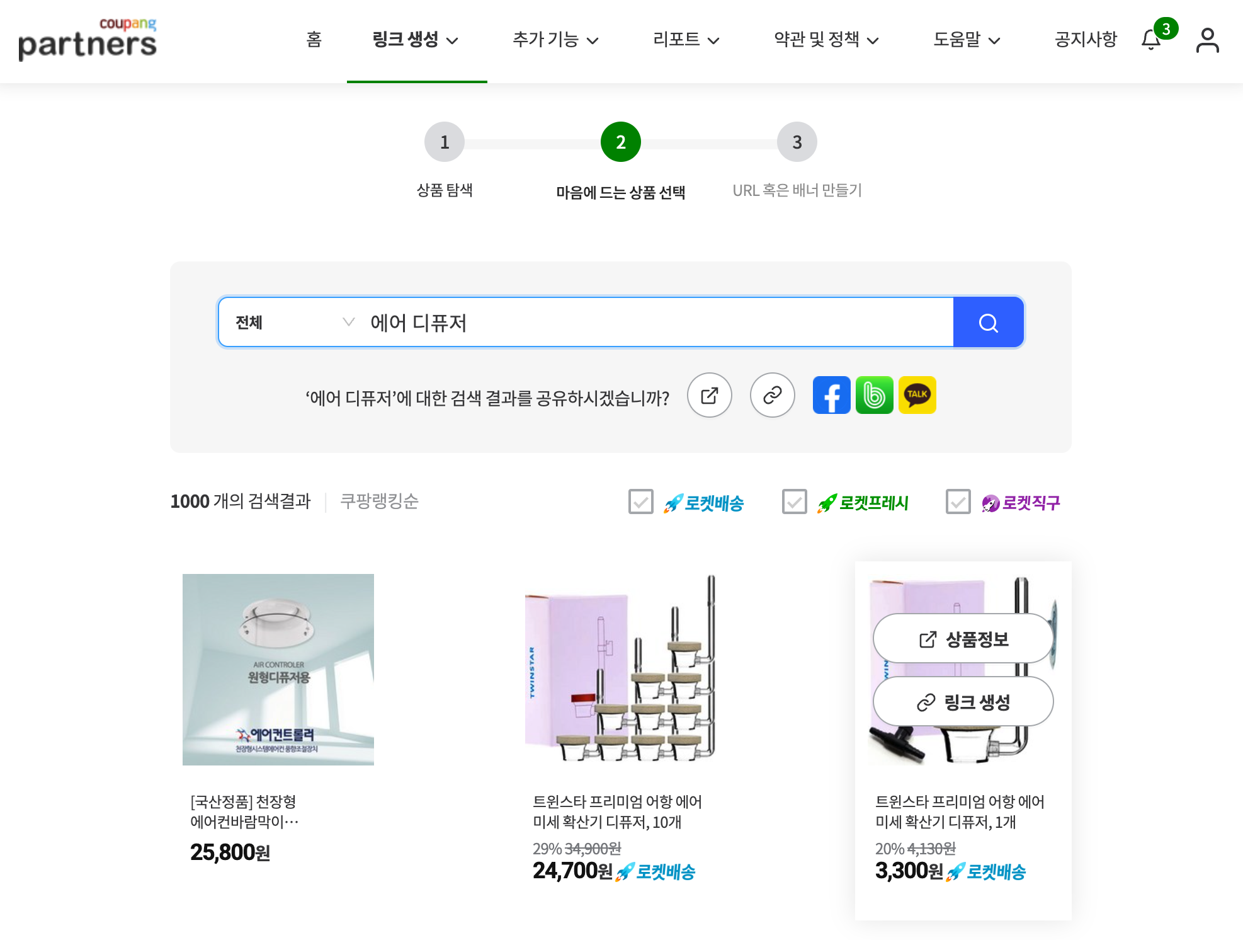Click the search magnifier icon
This screenshot has height=940, width=1243.
[988, 323]
